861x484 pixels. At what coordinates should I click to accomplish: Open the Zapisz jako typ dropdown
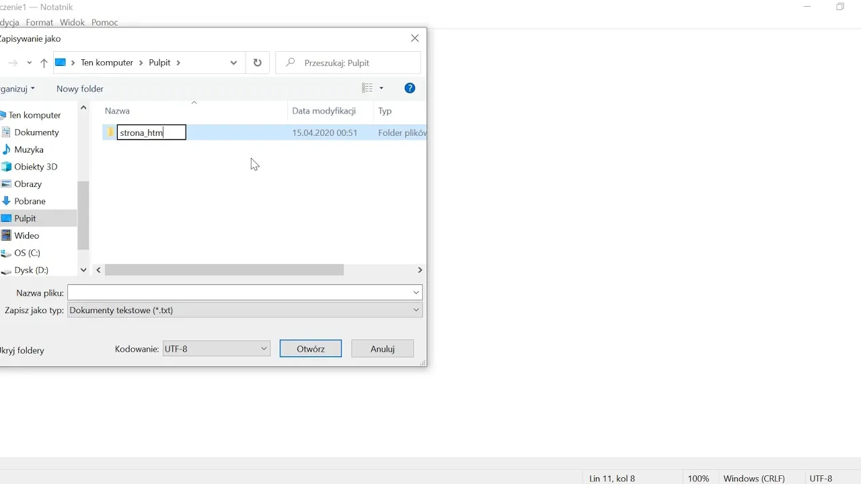tap(245, 310)
